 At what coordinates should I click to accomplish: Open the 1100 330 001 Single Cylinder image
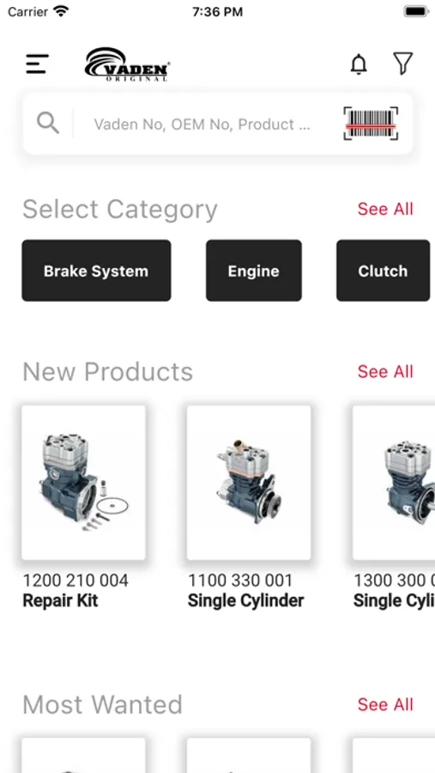pos(249,483)
